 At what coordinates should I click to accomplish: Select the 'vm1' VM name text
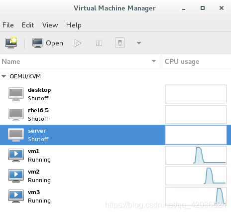34,151
